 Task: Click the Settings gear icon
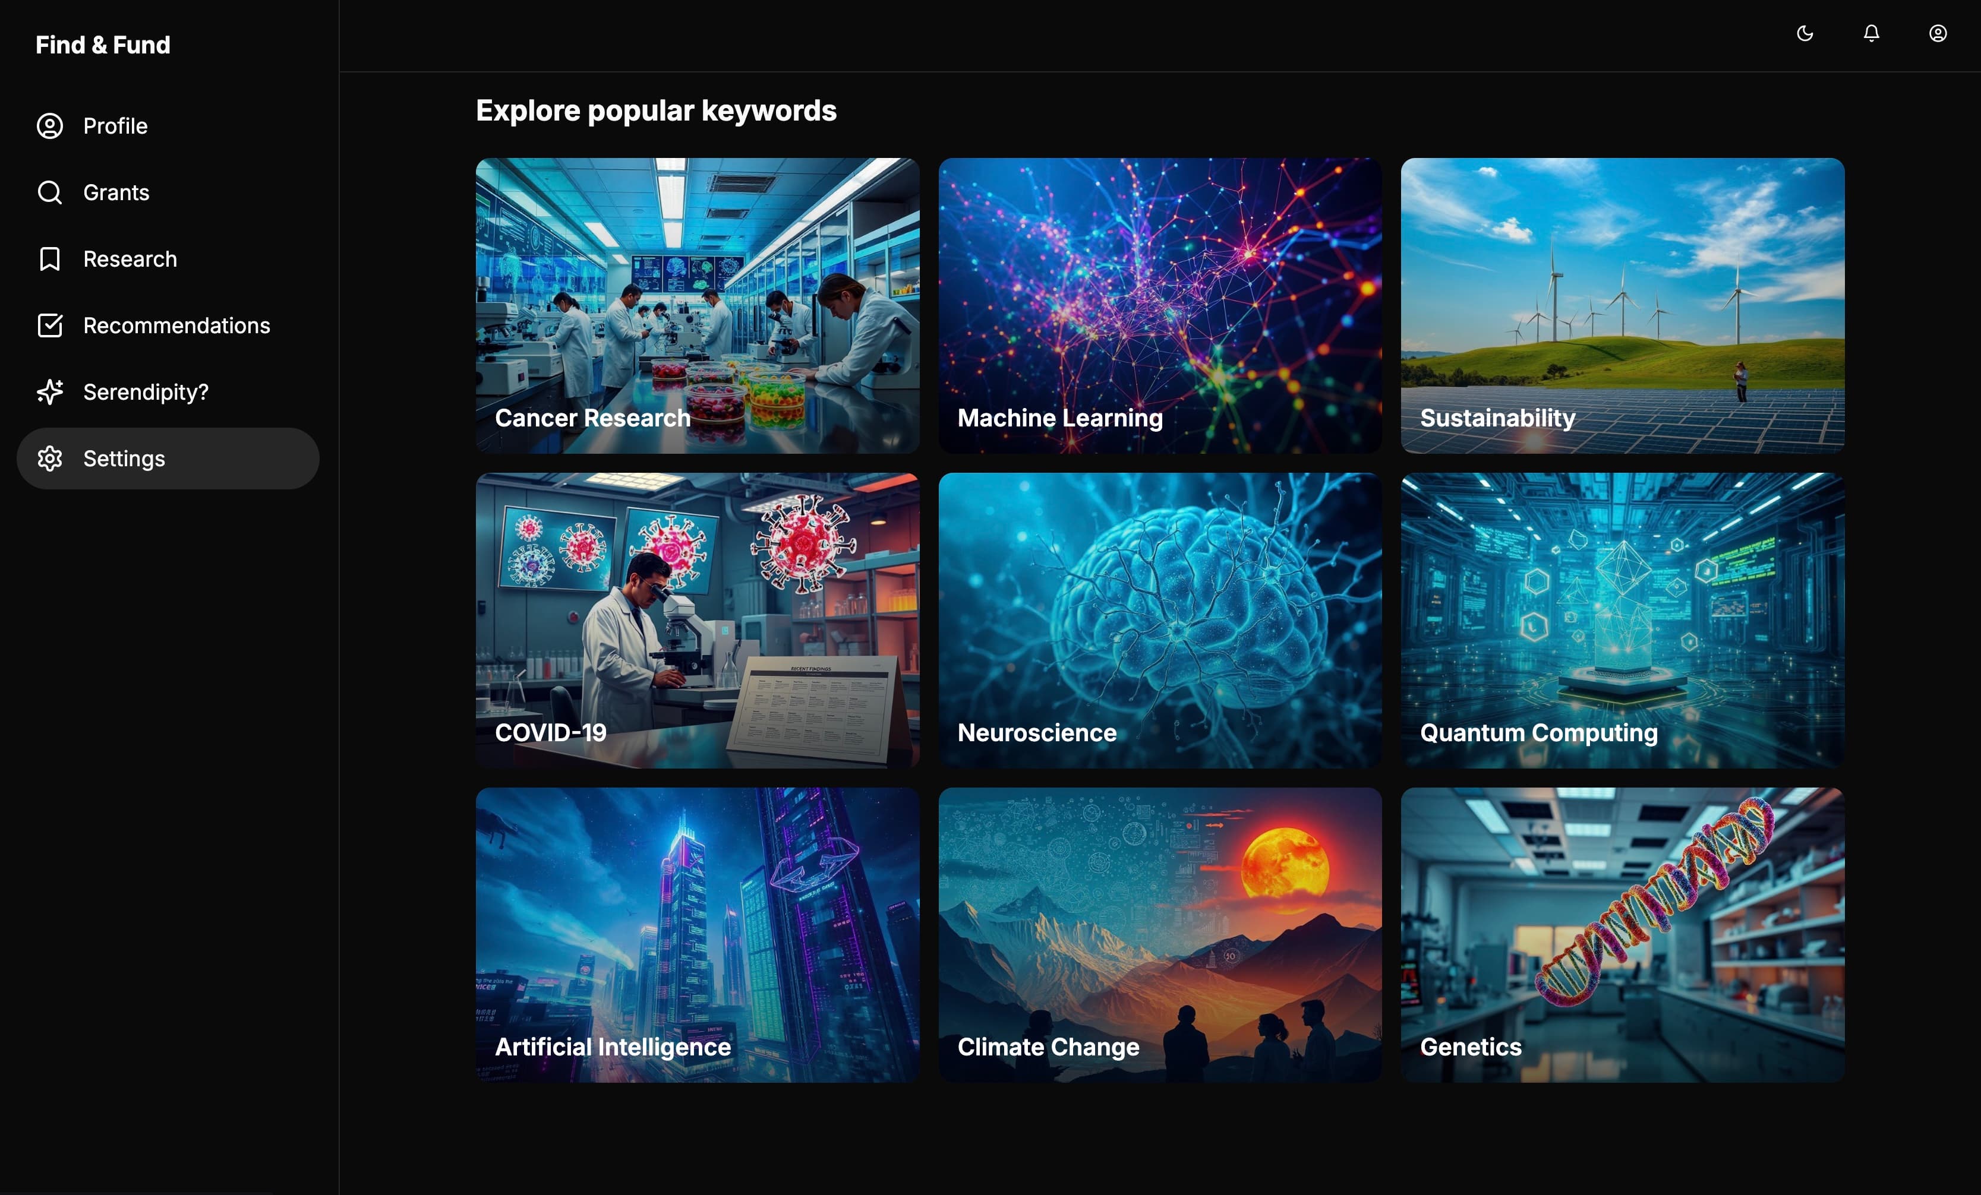(50, 459)
